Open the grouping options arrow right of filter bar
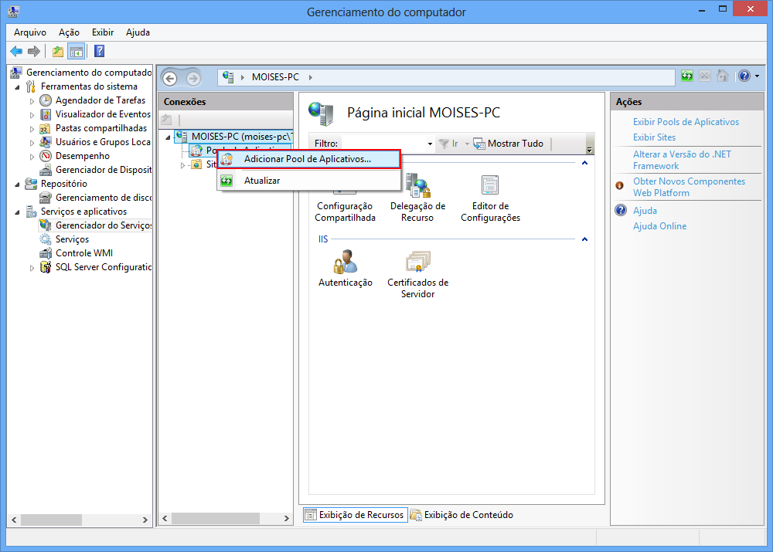Screen dimensions: 773x552 (x=590, y=149)
